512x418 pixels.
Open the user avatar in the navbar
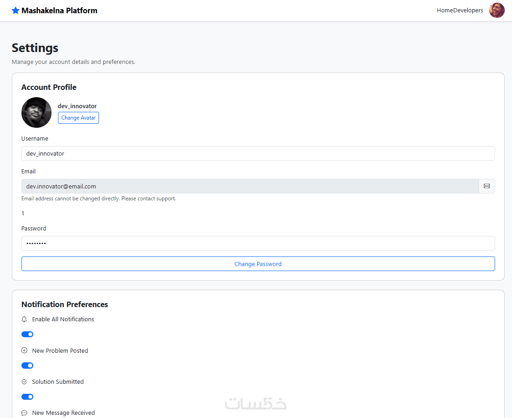[x=496, y=10]
